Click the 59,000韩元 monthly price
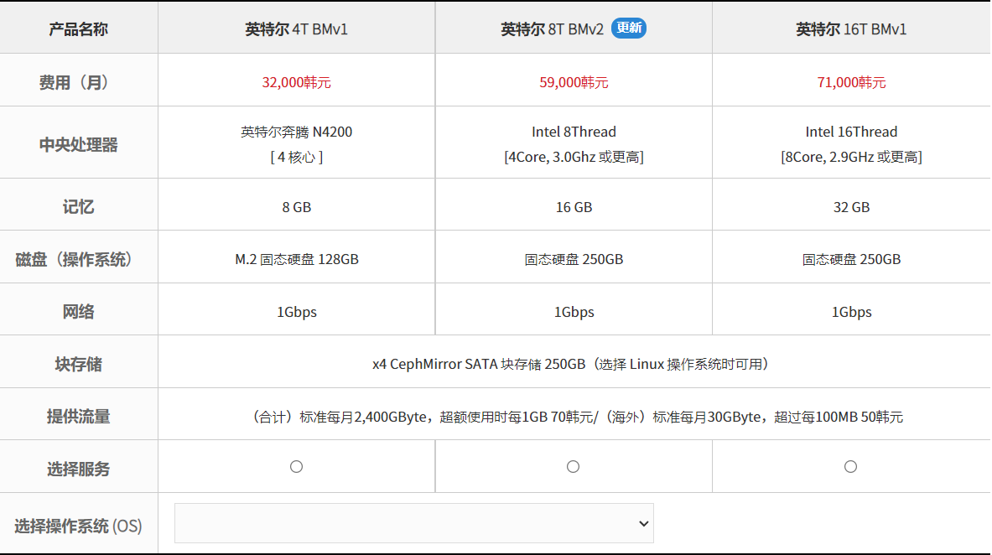 (x=574, y=82)
